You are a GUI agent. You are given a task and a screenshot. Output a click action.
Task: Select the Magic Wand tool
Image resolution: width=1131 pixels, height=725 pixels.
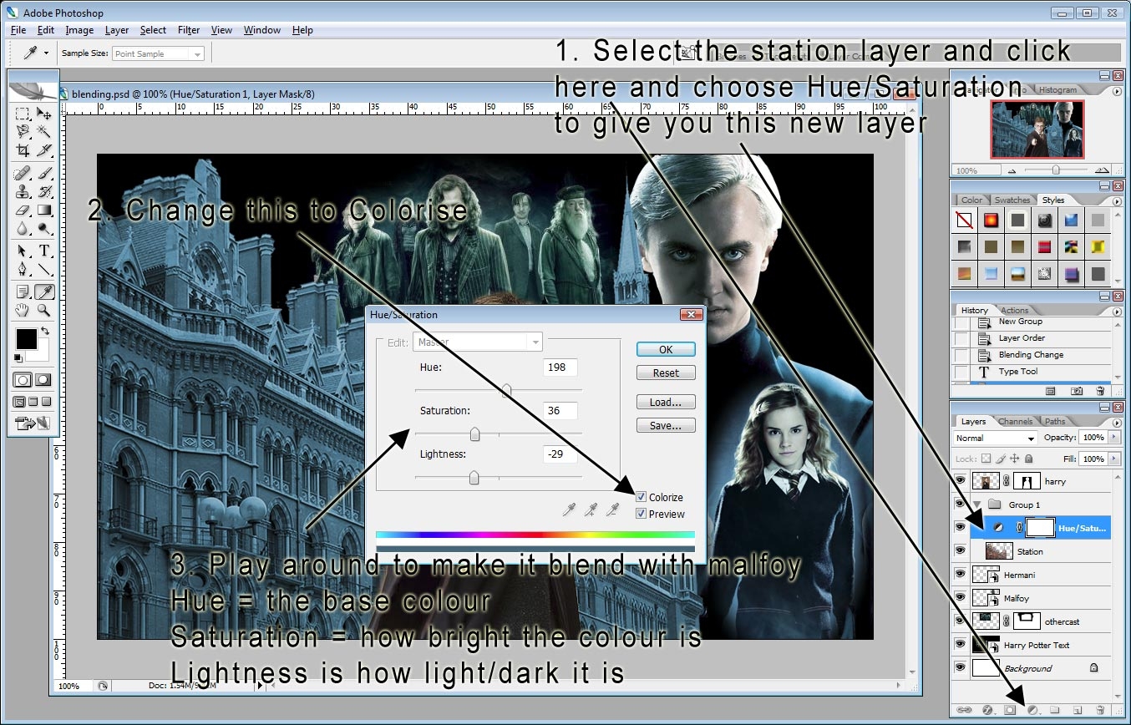point(44,132)
